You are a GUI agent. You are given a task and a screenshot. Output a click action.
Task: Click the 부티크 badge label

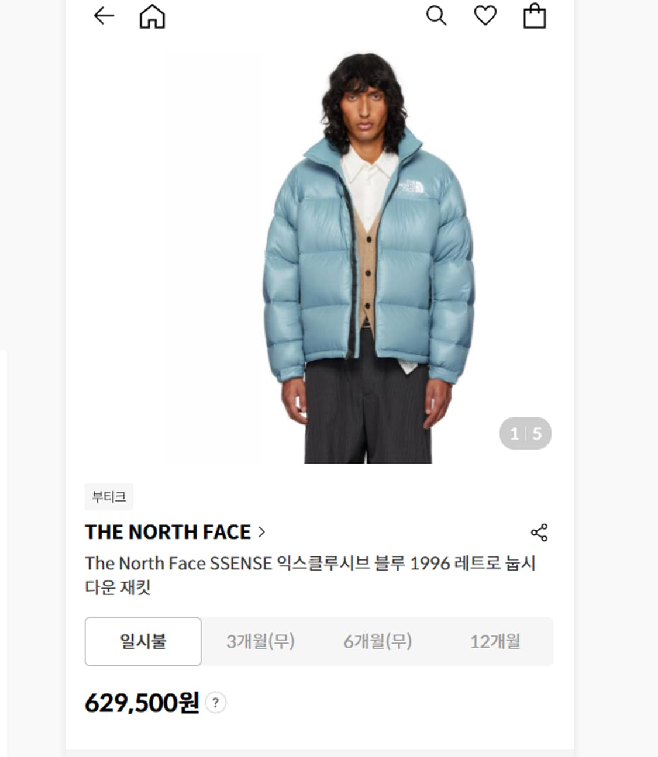point(109,497)
